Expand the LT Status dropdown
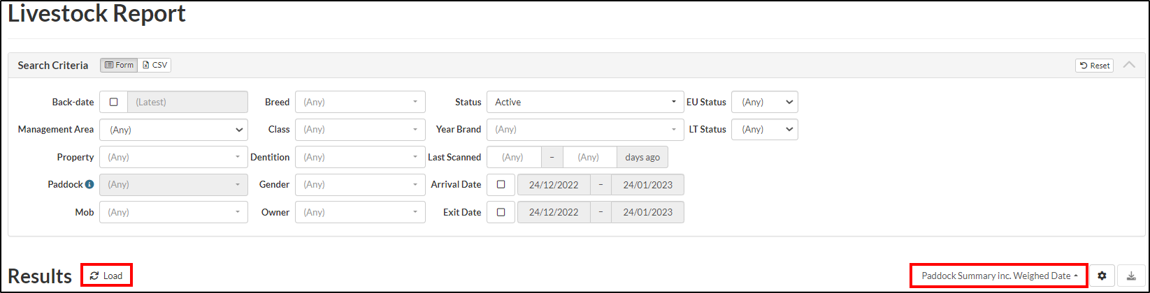 pos(764,130)
